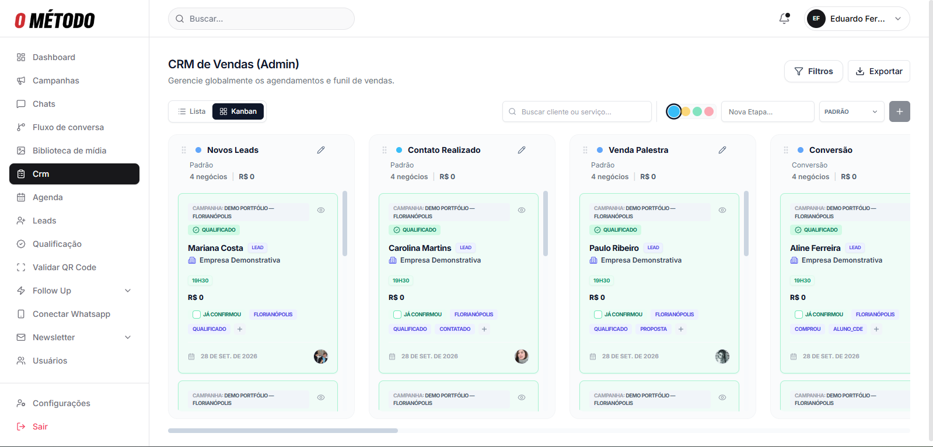Click Sair to log out
Viewport: 933px width, 447px height.
74,427
